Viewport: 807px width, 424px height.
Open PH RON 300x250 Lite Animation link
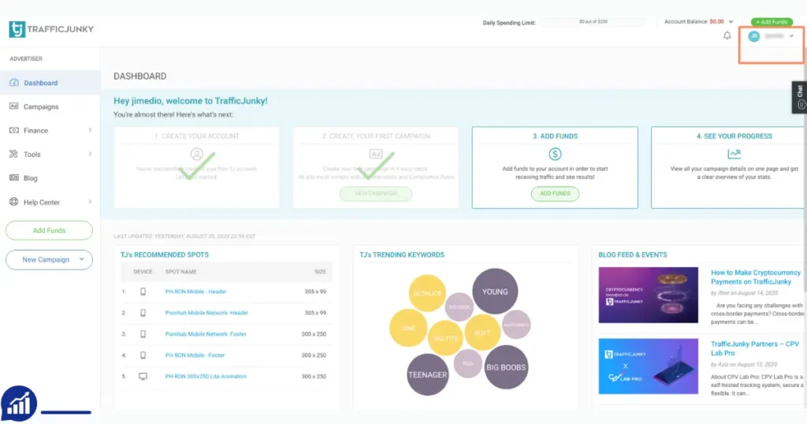206,376
